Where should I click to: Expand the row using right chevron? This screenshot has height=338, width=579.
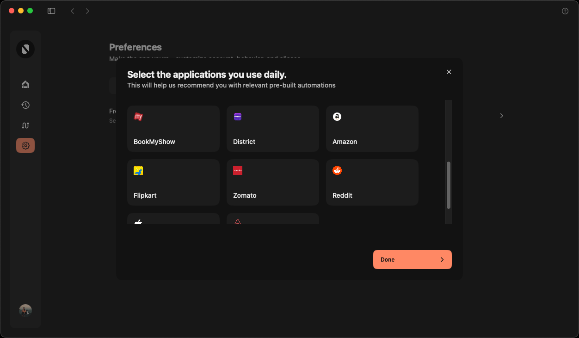coord(501,116)
